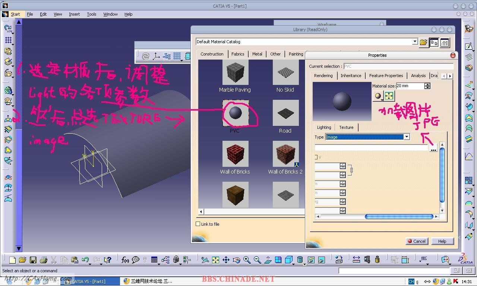The height and width of the screenshot is (286, 477).
Task: Click the Rotate view icon
Action: click(x=236, y=260)
